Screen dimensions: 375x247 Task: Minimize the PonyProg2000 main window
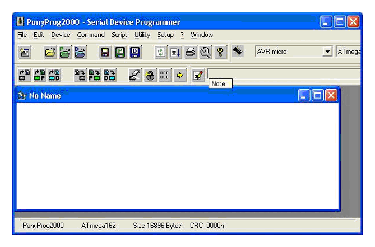click(x=326, y=22)
